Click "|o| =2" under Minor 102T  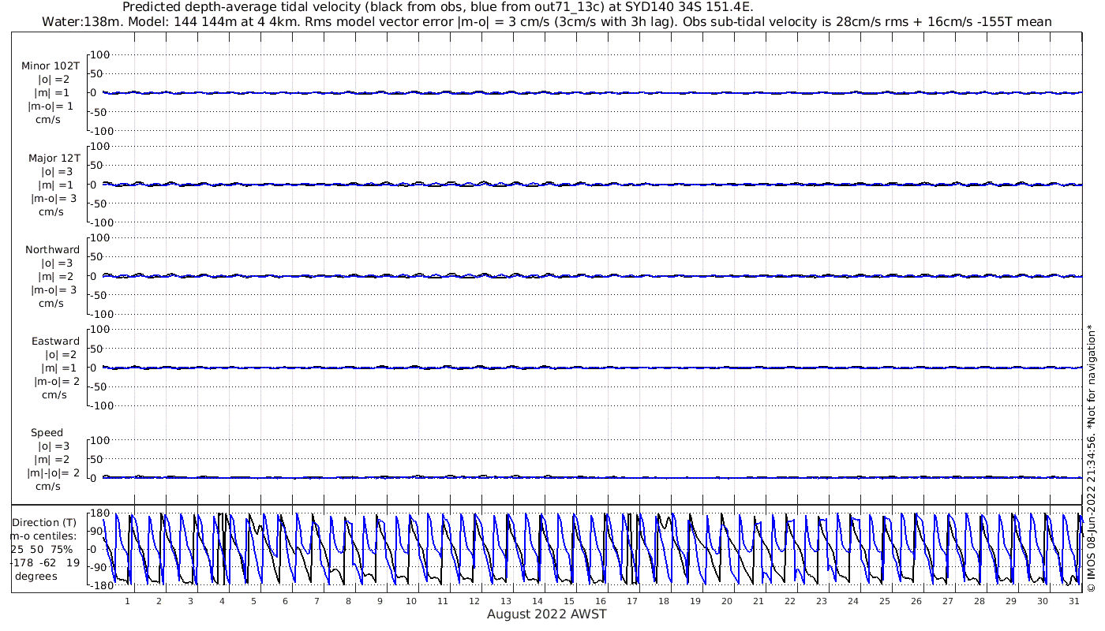coord(54,80)
